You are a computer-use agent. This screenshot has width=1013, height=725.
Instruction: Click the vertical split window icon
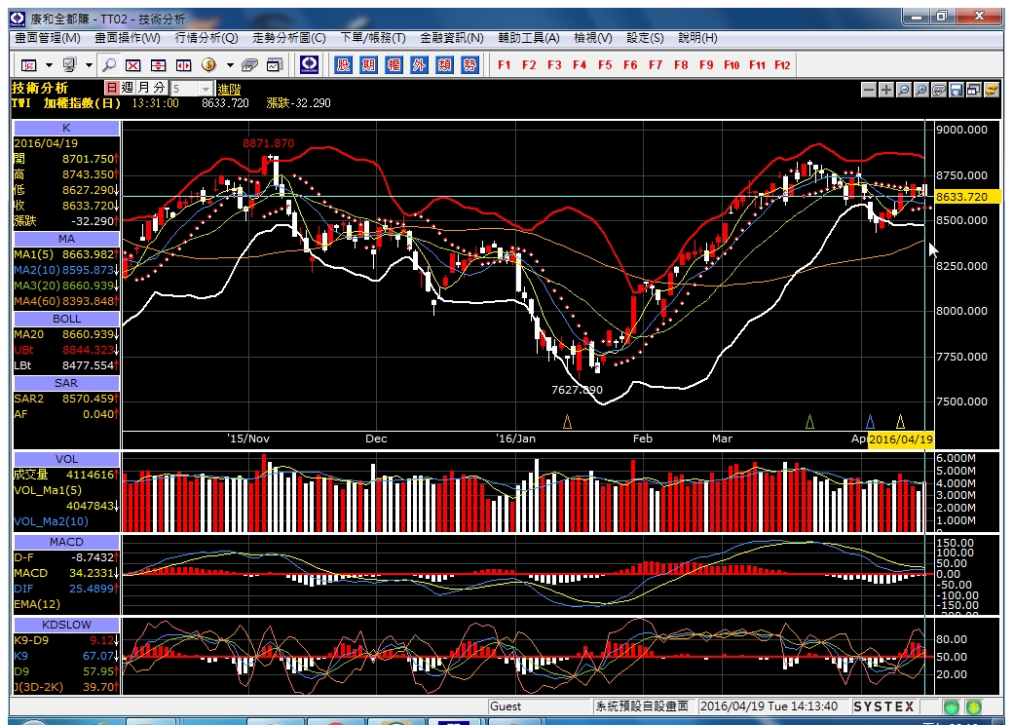tap(158, 65)
